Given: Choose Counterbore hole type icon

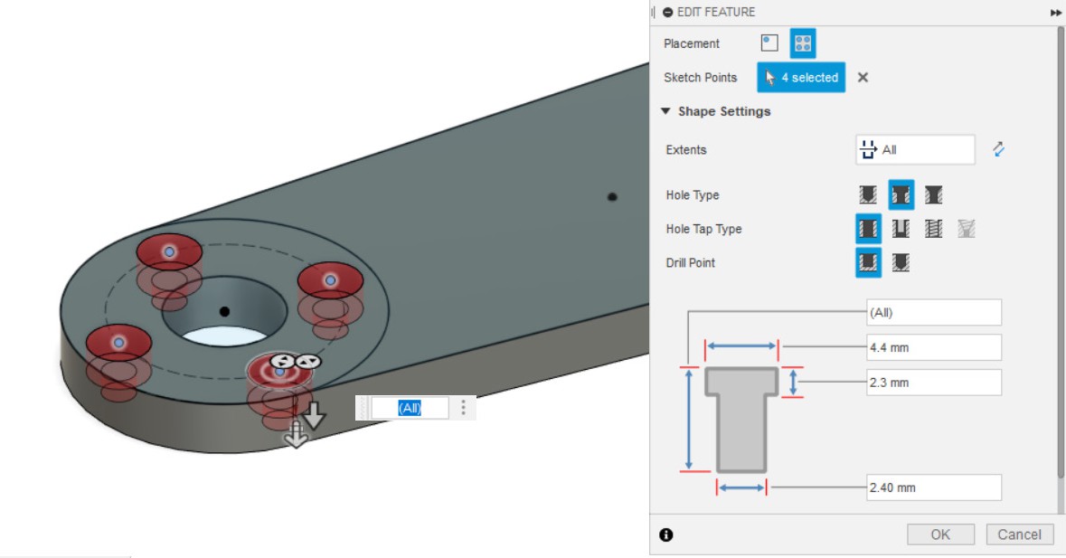Looking at the screenshot, I should click(x=901, y=195).
